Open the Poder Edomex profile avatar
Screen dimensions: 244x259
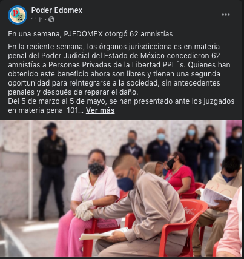(x=18, y=15)
